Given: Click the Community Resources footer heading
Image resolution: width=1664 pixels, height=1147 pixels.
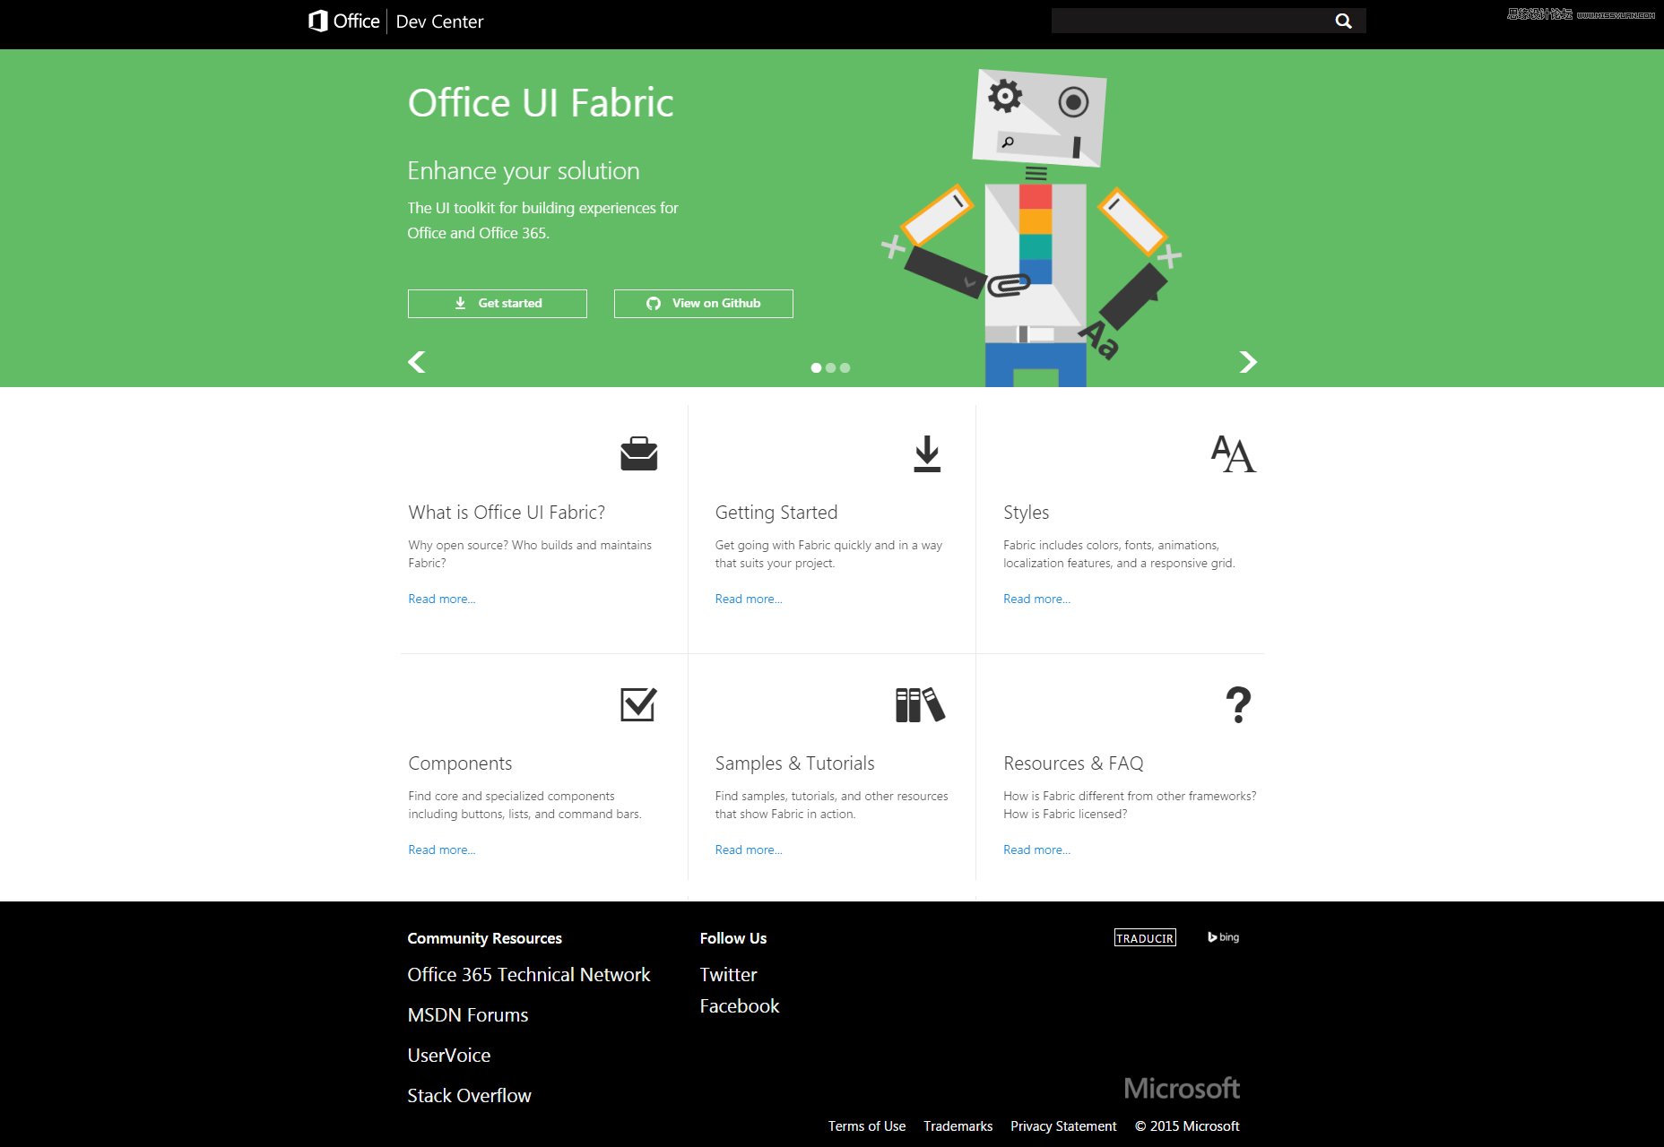Looking at the screenshot, I should tap(484, 938).
